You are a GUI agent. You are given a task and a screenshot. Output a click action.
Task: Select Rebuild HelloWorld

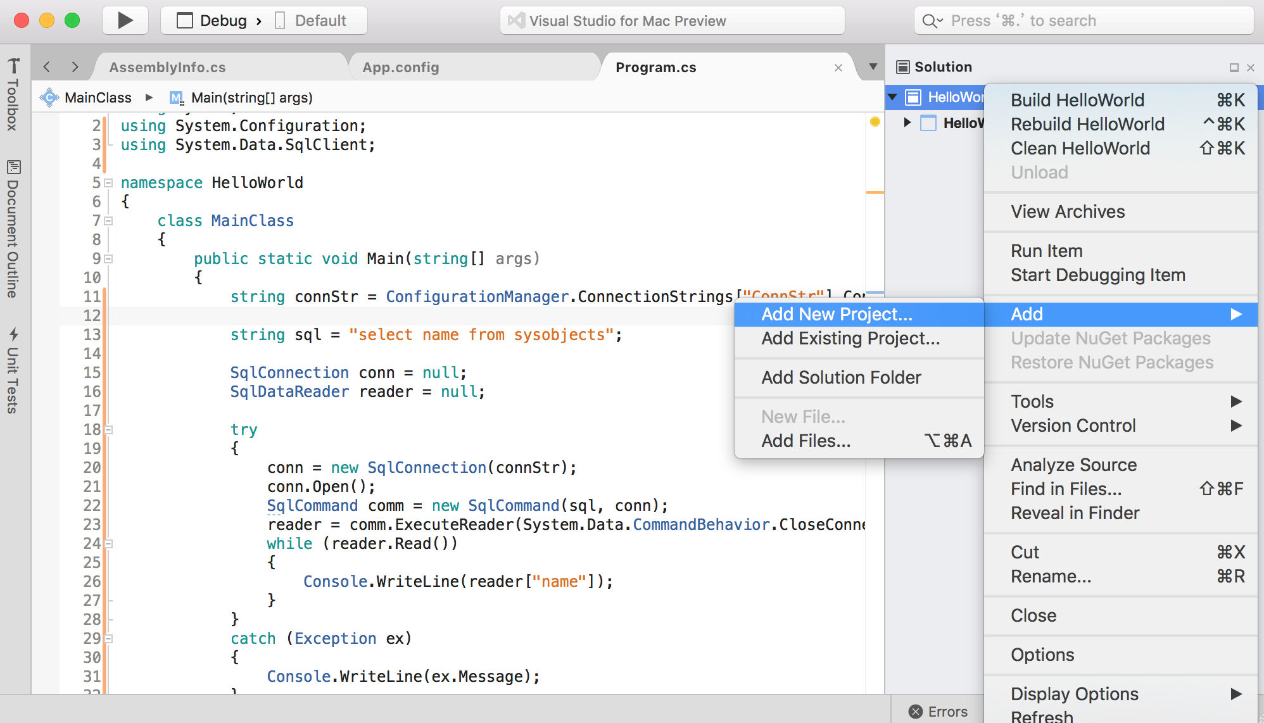[1121, 124]
